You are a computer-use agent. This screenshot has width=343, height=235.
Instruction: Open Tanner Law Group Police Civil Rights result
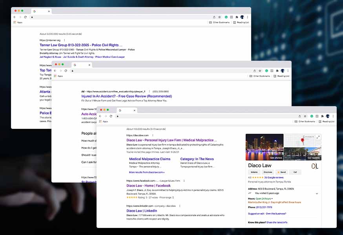[x=81, y=45]
